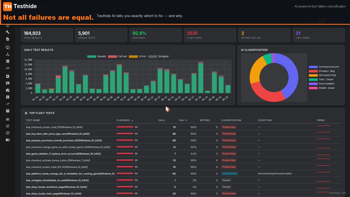Open the 184,923 Total Results card

[x=47, y=35]
